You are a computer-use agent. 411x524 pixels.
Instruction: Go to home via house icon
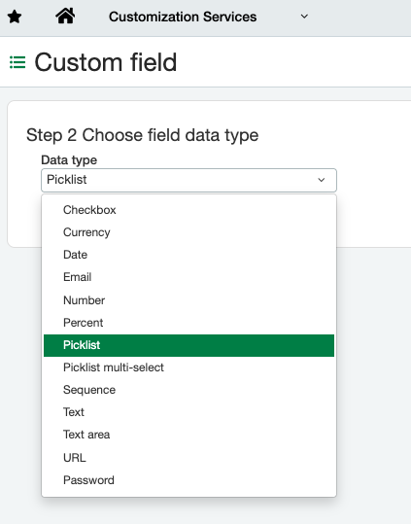(x=65, y=16)
